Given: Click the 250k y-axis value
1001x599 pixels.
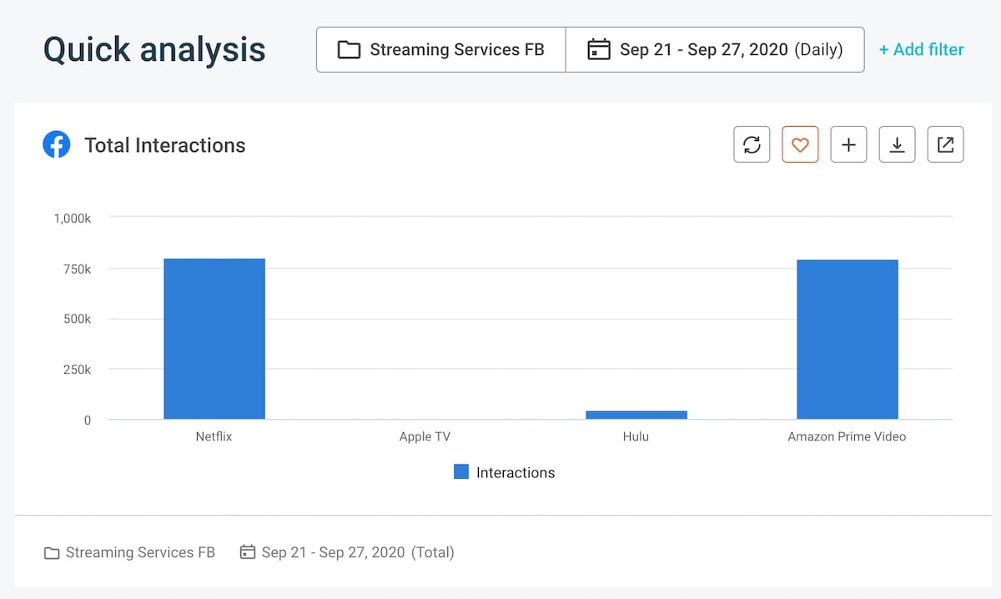Looking at the screenshot, I should click(x=76, y=370).
